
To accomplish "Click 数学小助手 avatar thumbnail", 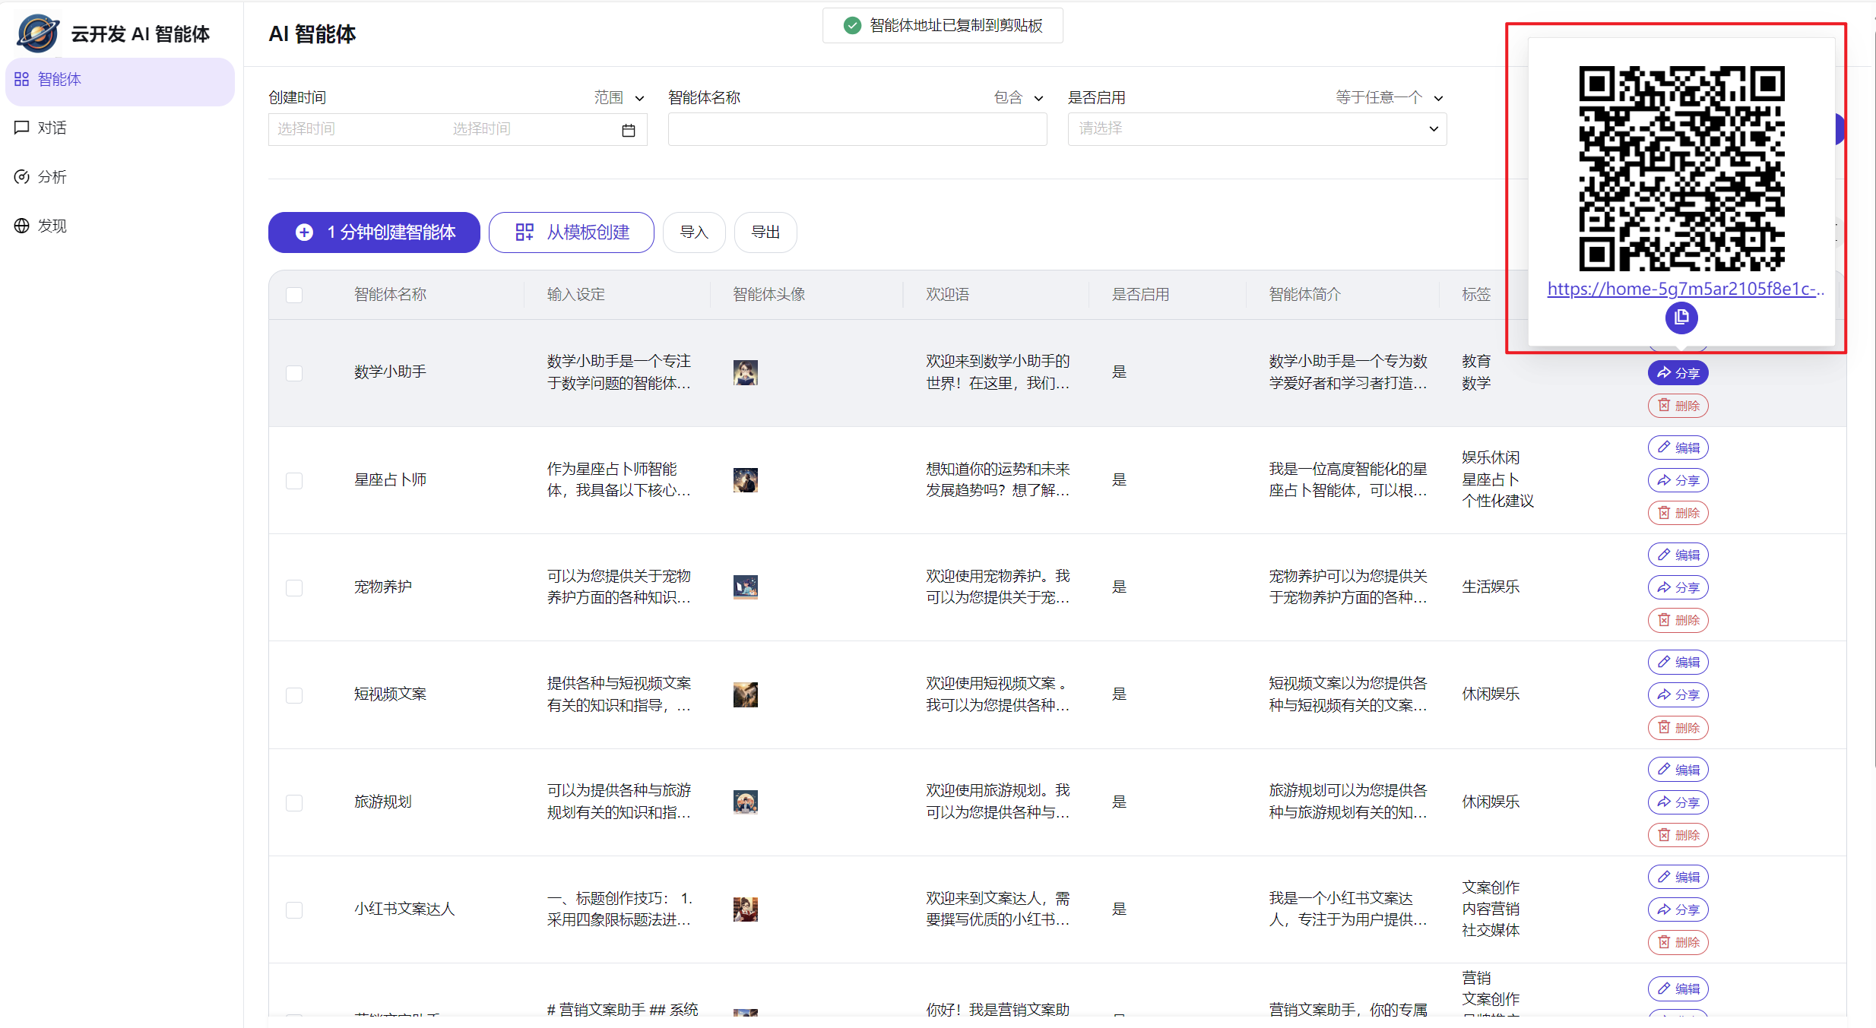I will point(745,372).
